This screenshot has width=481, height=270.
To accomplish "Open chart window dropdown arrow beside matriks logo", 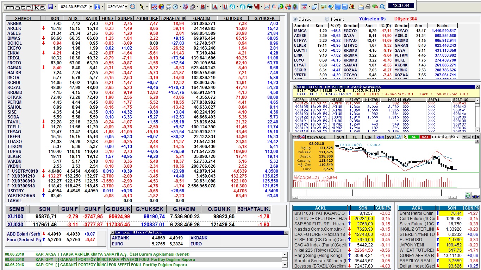I will tap(464, 137).
